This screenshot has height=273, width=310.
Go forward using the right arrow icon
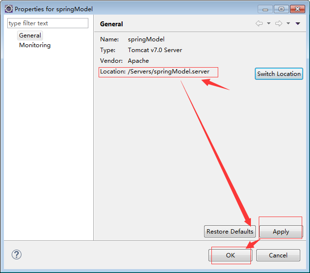279,23
